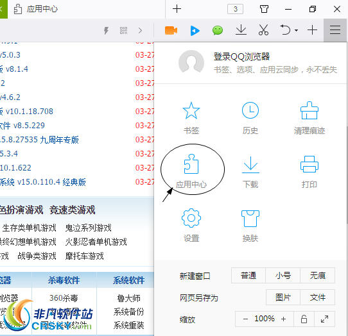348x336 pixels.
Task: Open the 下载 download icon in menu
Action: [x=250, y=164]
